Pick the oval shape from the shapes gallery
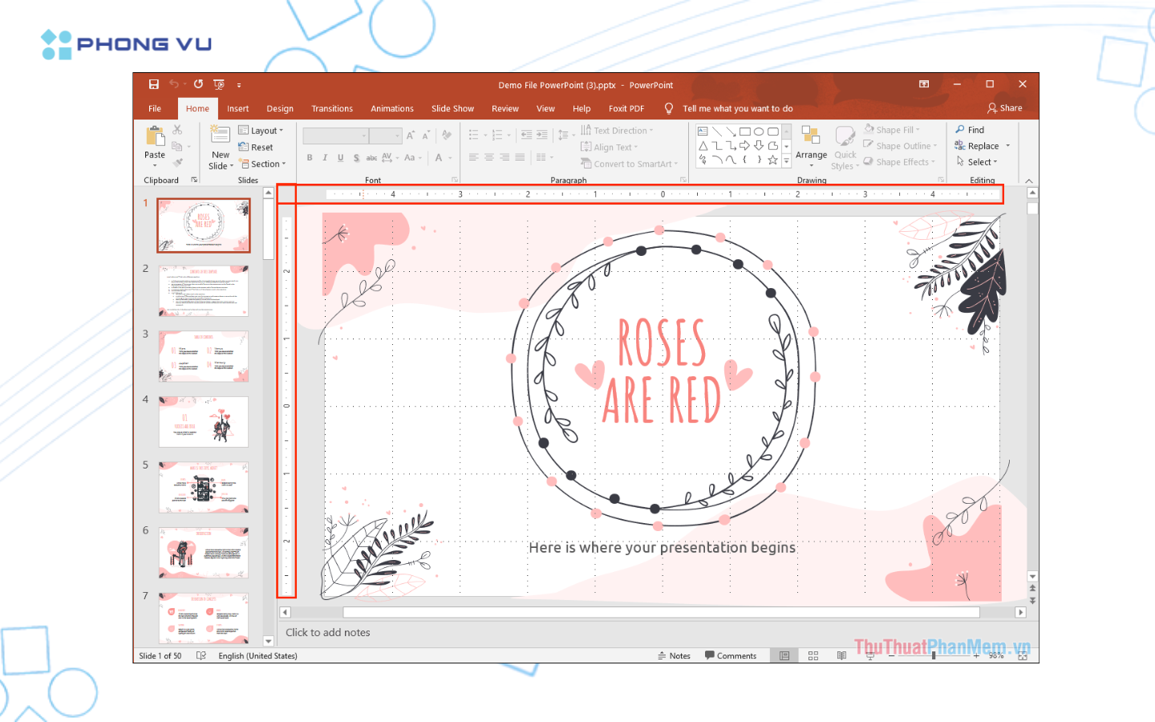The width and height of the screenshot is (1155, 722). pyautogui.click(x=758, y=132)
